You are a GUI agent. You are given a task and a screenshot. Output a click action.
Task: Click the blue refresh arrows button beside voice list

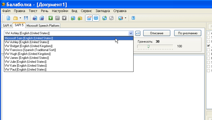tap(138, 33)
